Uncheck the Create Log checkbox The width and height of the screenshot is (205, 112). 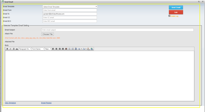[169, 16]
